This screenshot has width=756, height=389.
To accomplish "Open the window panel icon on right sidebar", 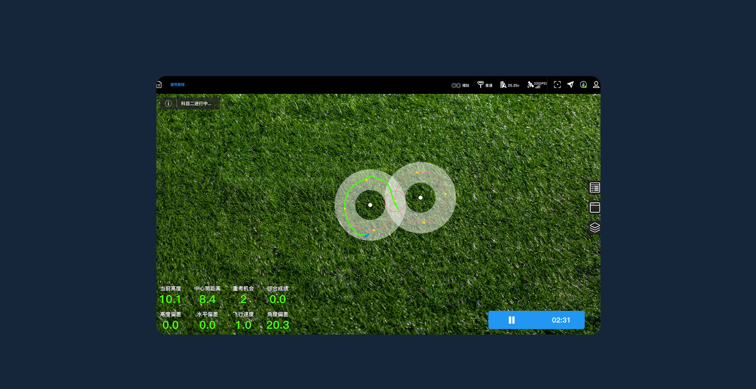I will point(595,207).
